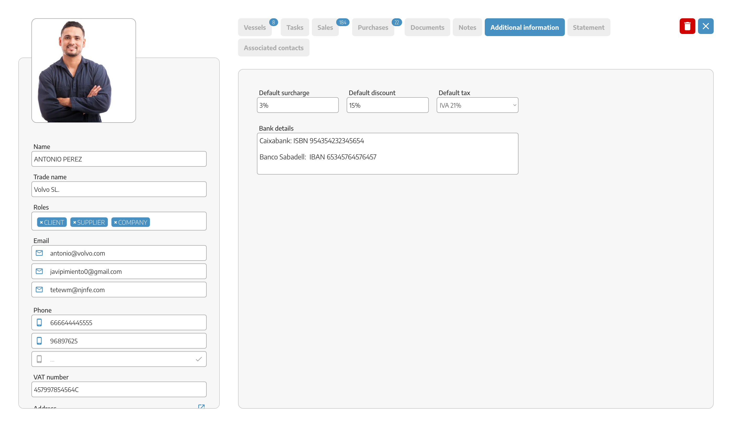Edit the antonio@volvo.com email field
This screenshot has height=427, width=732.
[119, 253]
